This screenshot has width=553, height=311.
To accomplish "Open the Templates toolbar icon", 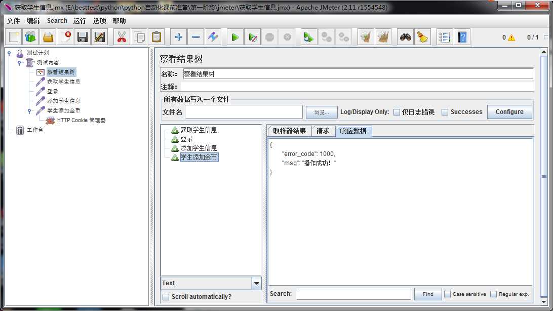I will (x=31, y=37).
